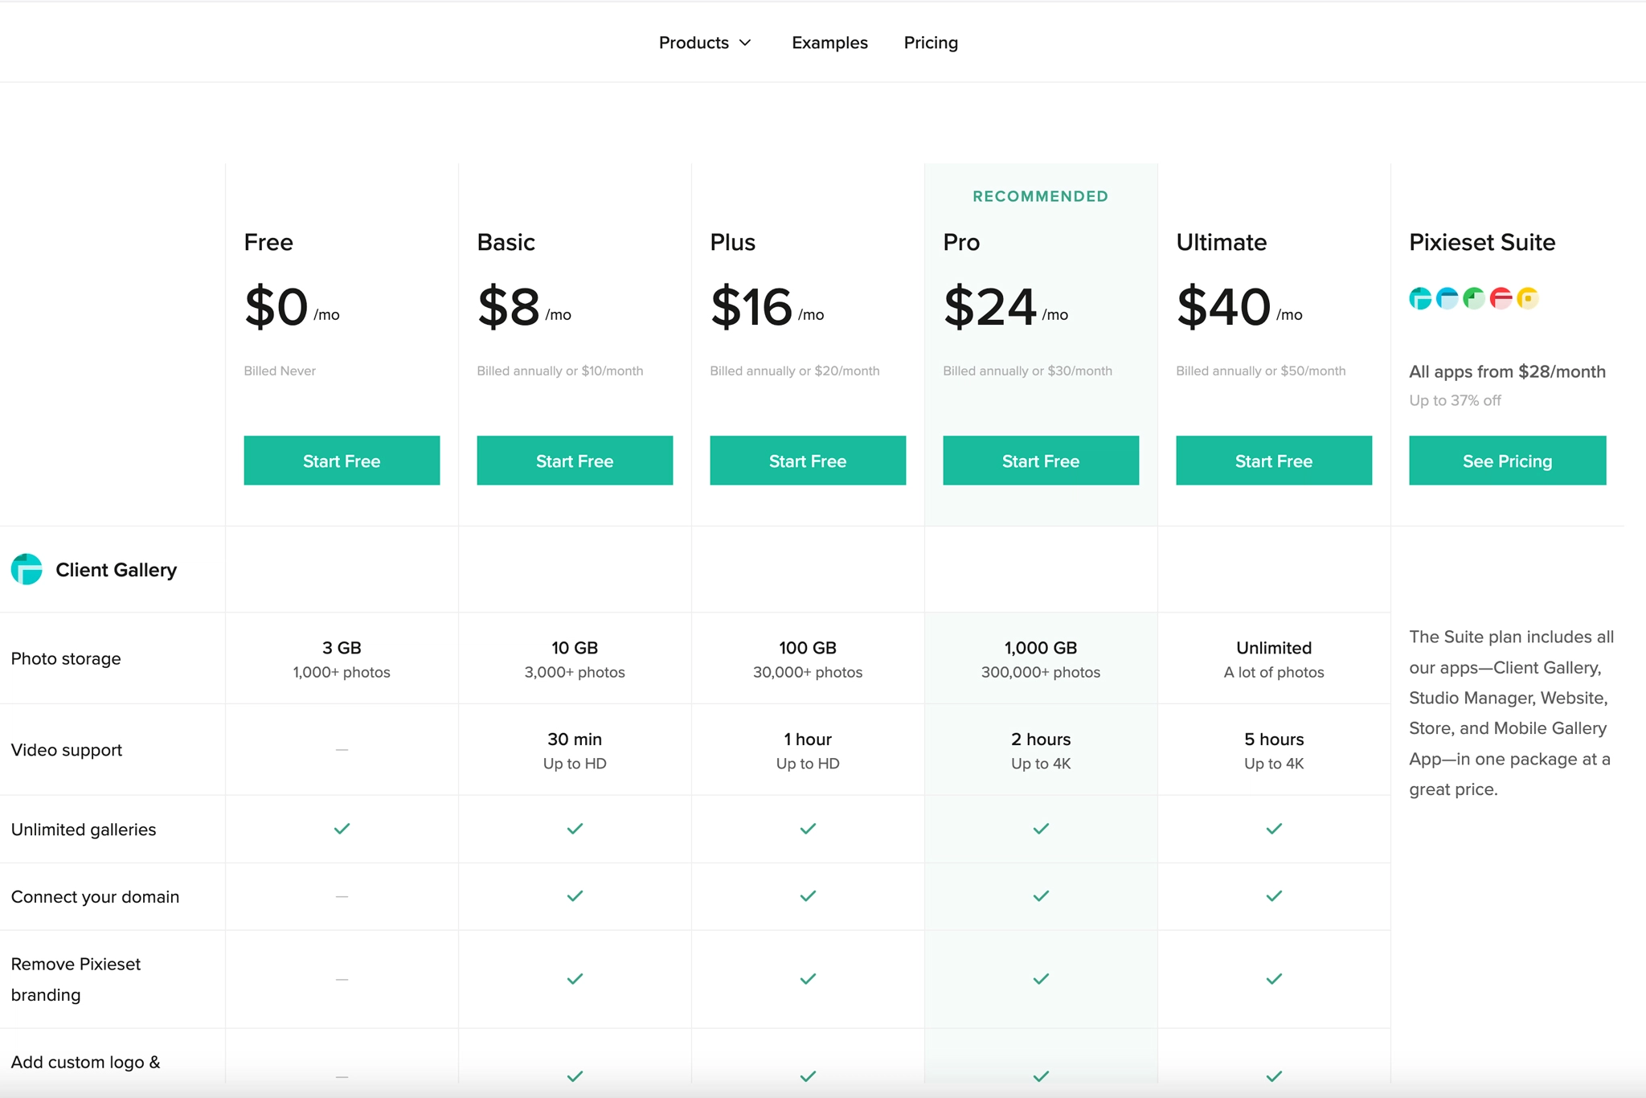Click Connect your domain checkmark for Plus
The height and width of the screenshot is (1098, 1646).
click(x=808, y=895)
